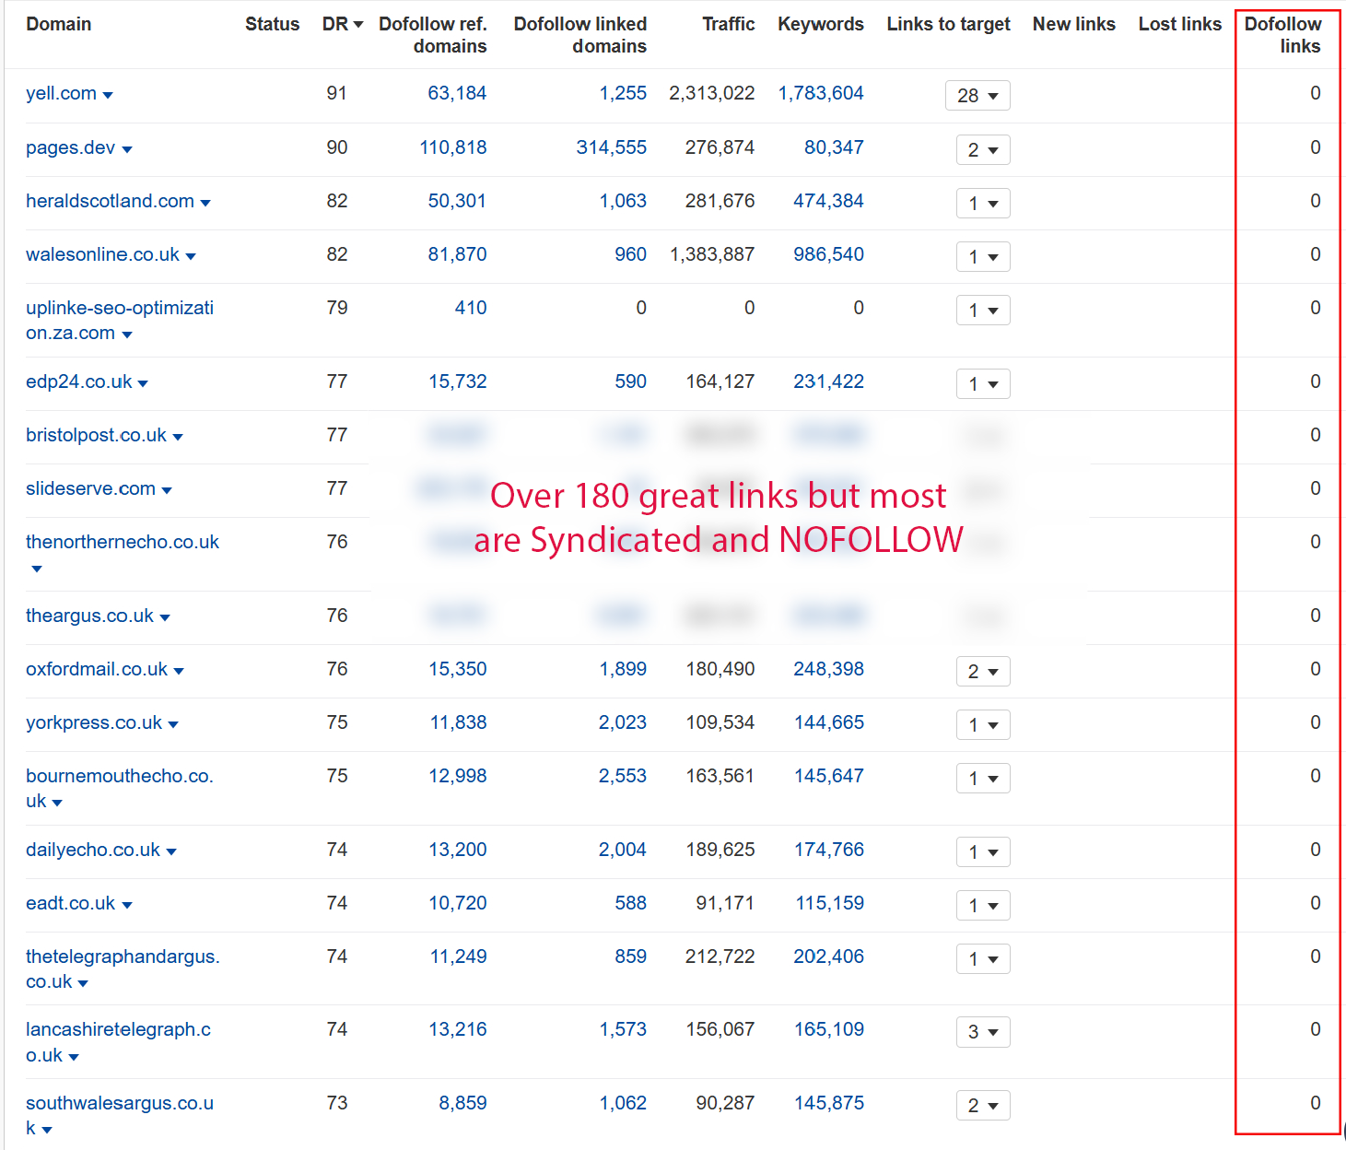View uplinke-seo-optimization's 410 ref. domains
The height and width of the screenshot is (1150, 1346).
click(x=471, y=308)
